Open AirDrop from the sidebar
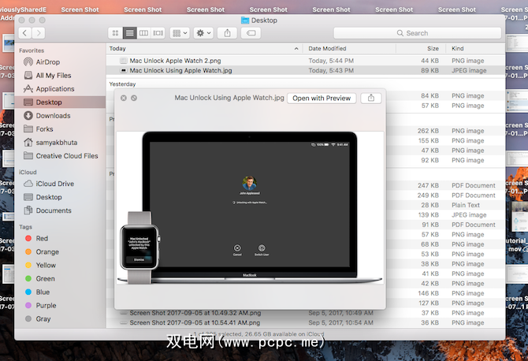 pos(46,61)
